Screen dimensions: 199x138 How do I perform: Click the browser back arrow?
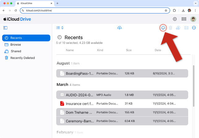click(x=4, y=10)
